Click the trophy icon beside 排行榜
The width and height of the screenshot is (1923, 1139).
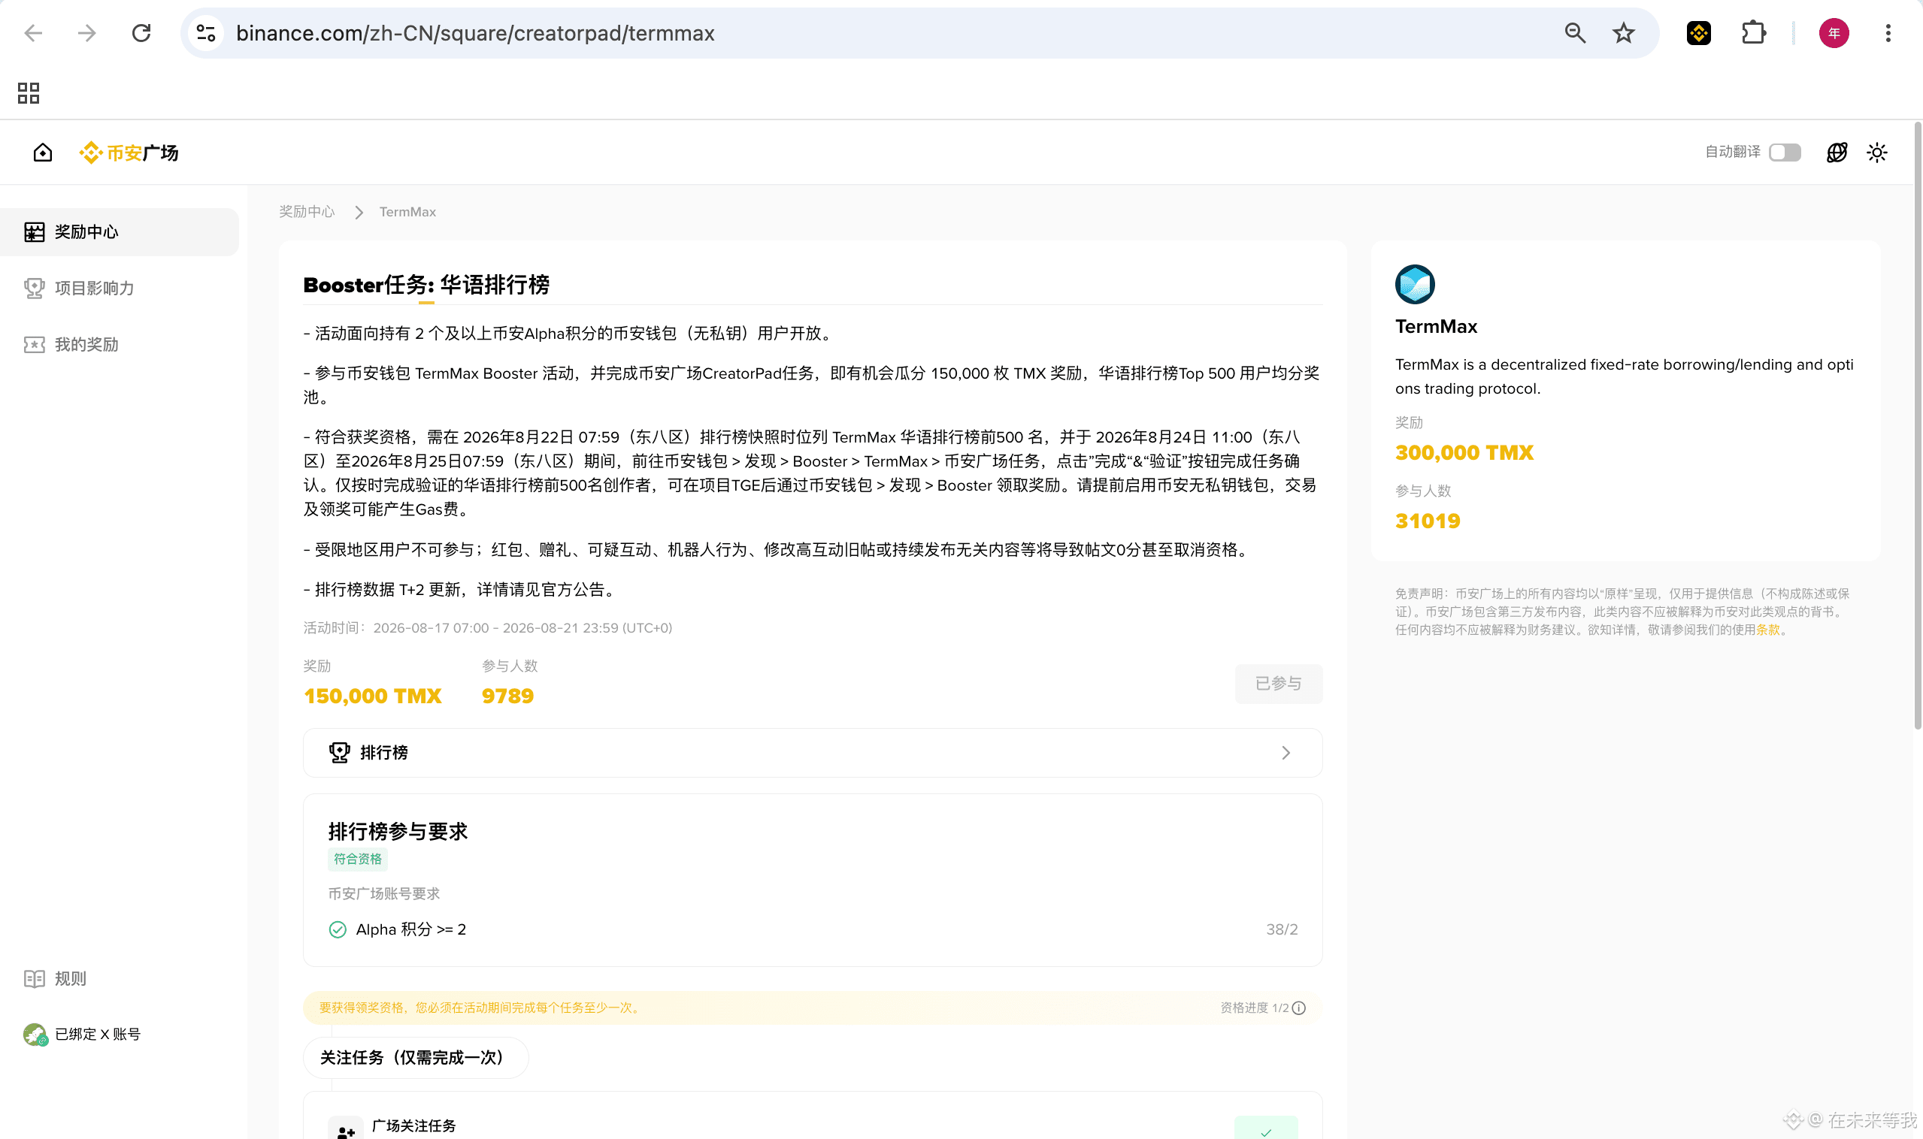[340, 753]
